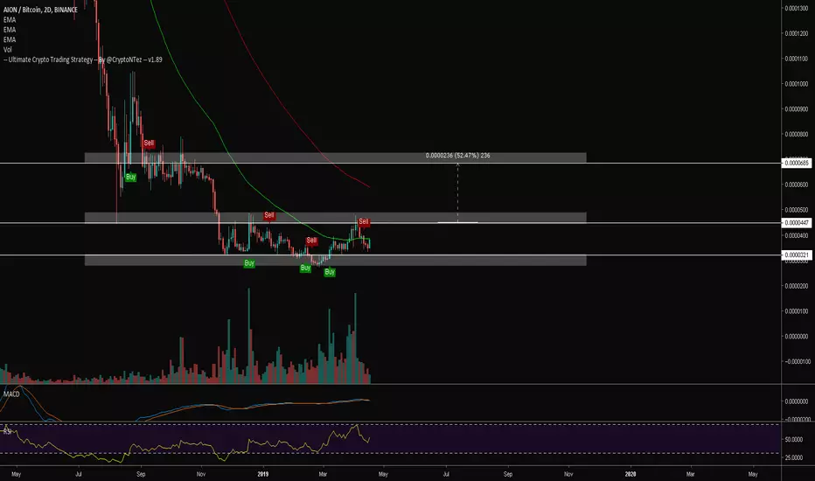
Task: Click the -0.0000100 price axis label
Action: tap(797, 361)
